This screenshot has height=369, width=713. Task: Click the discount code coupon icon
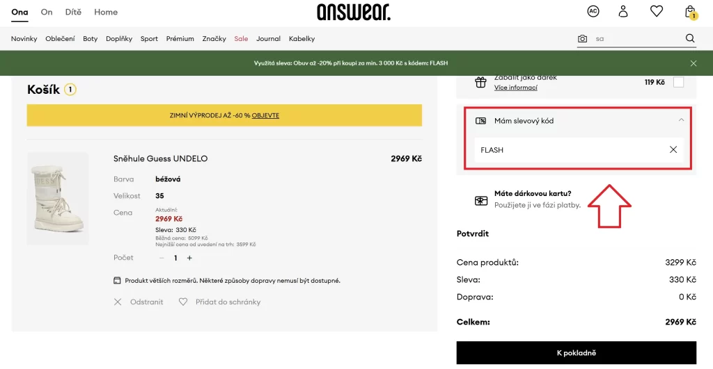click(480, 121)
